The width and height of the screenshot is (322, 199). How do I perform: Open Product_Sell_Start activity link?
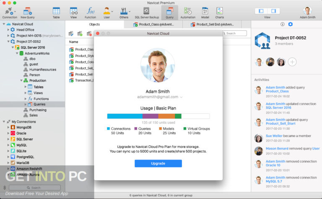click(x=280, y=123)
